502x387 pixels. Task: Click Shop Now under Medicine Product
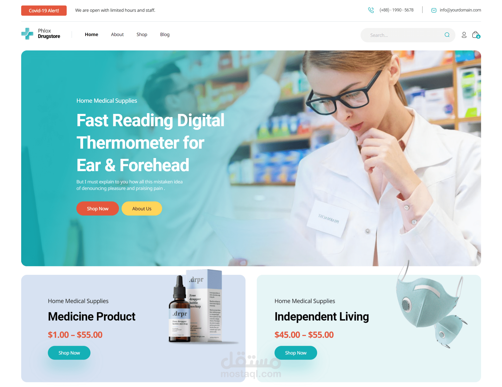(69, 353)
